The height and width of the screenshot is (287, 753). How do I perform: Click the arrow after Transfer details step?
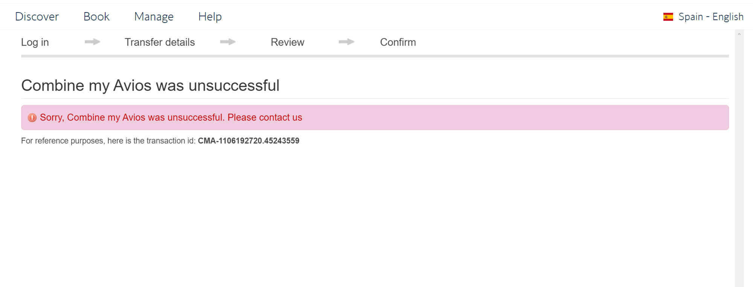(x=228, y=42)
